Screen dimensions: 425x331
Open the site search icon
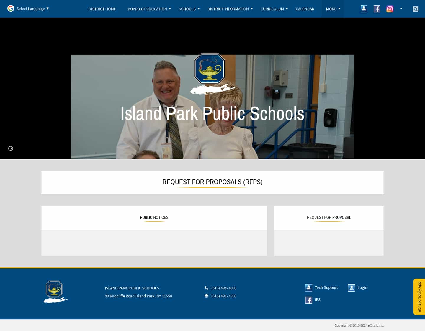coord(416,9)
